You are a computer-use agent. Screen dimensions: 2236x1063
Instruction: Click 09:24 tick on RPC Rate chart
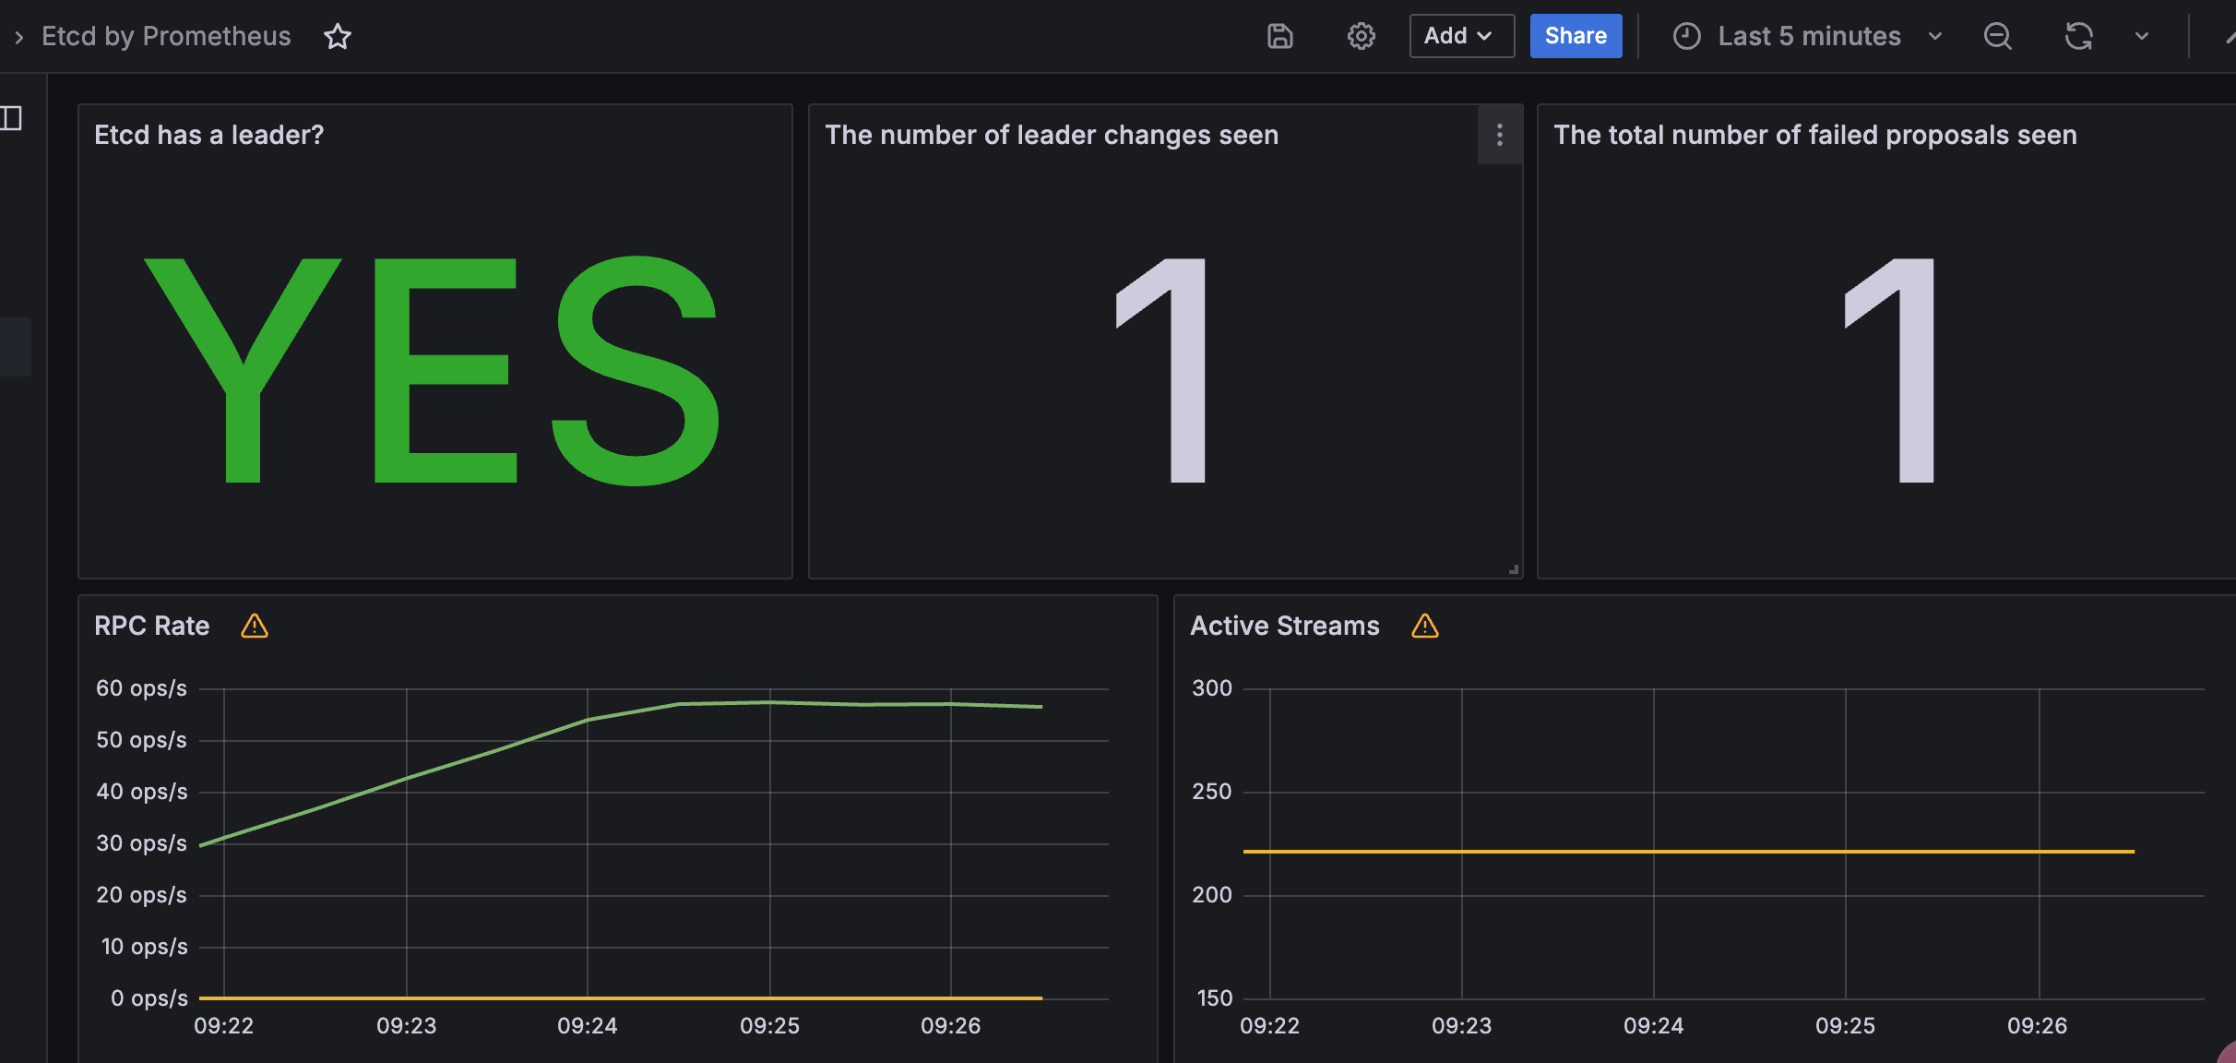click(x=588, y=1026)
